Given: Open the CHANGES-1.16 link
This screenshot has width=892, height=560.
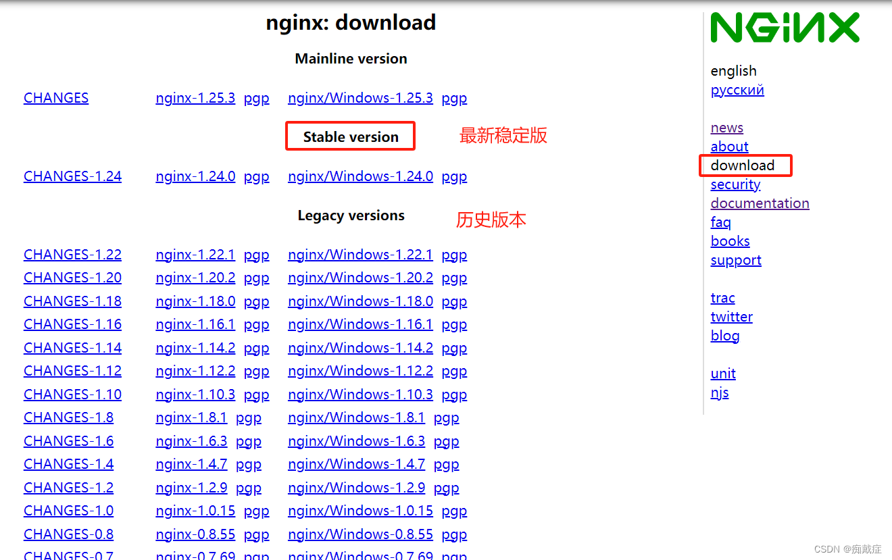Looking at the screenshot, I should click(73, 324).
